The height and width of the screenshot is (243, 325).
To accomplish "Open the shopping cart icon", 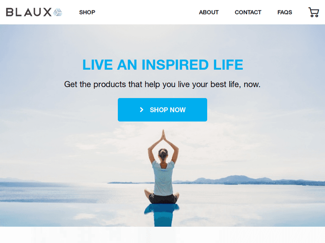I will point(314,13).
